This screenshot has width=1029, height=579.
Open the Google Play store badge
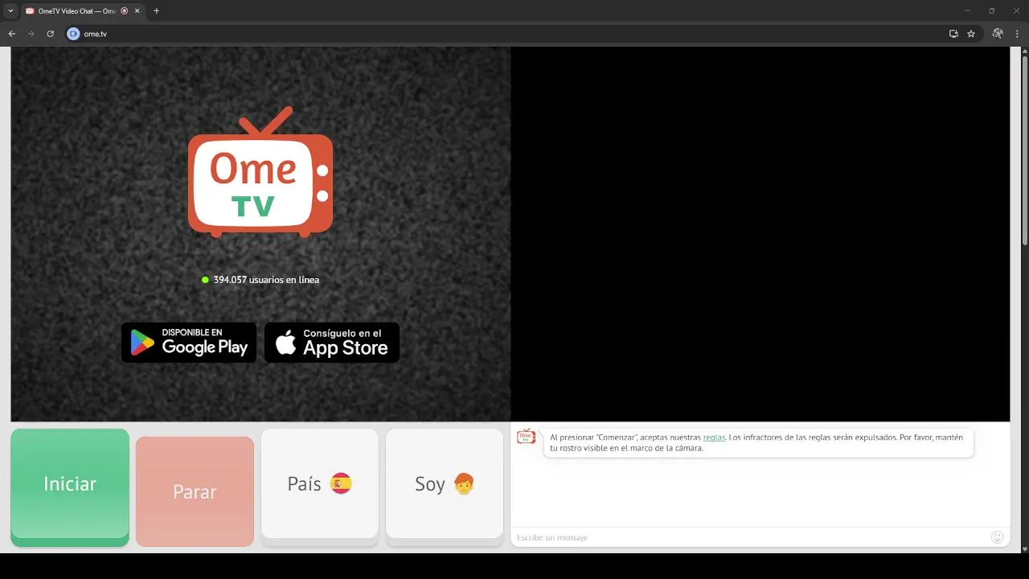pyautogui.click(x=189, y=343)
